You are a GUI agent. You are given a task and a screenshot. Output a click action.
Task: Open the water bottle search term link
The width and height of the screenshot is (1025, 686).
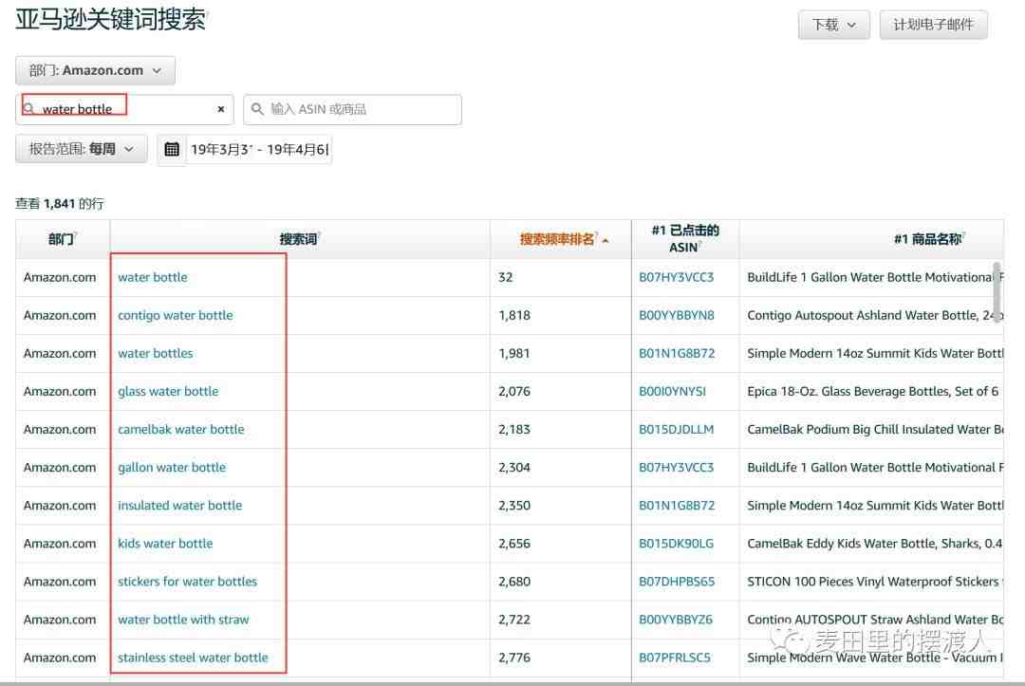coord(152,277)
